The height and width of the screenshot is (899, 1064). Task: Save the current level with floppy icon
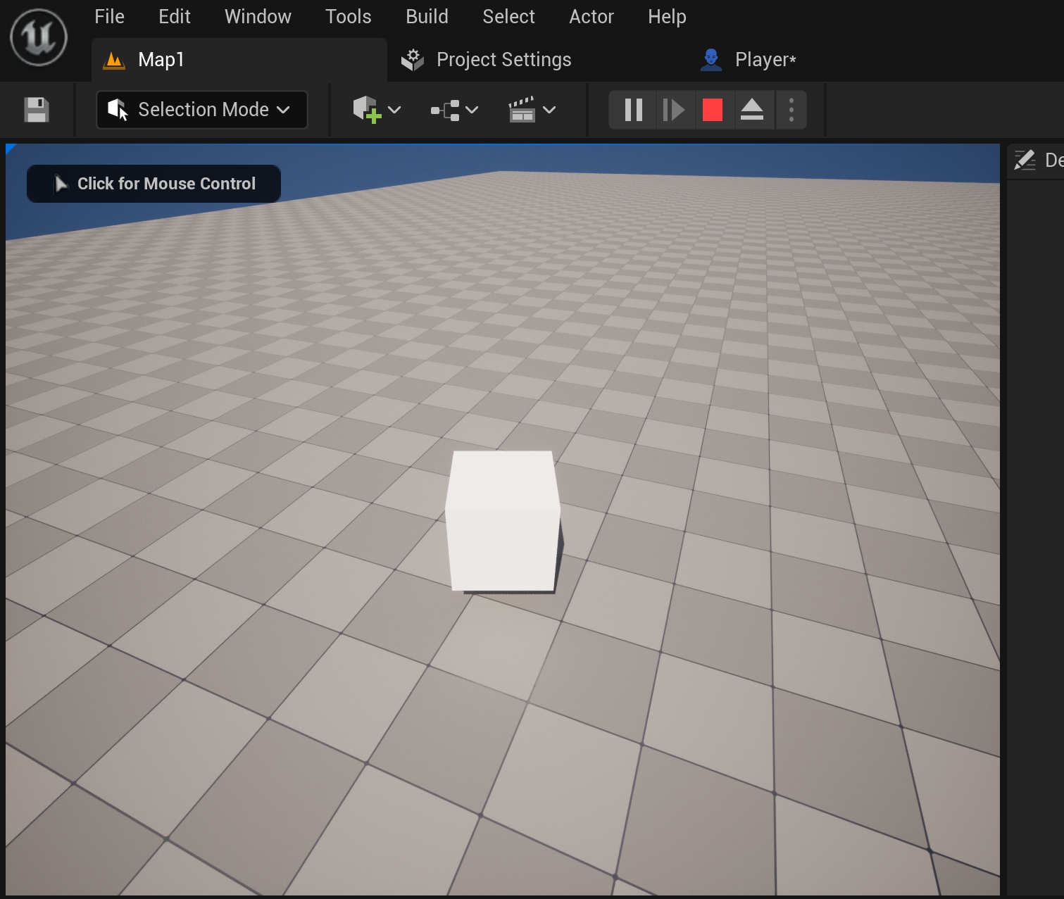[37, 110]
